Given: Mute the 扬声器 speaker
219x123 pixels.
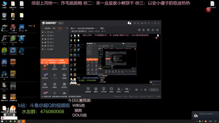Looking at the screenshot, I should tap(126, 90).
